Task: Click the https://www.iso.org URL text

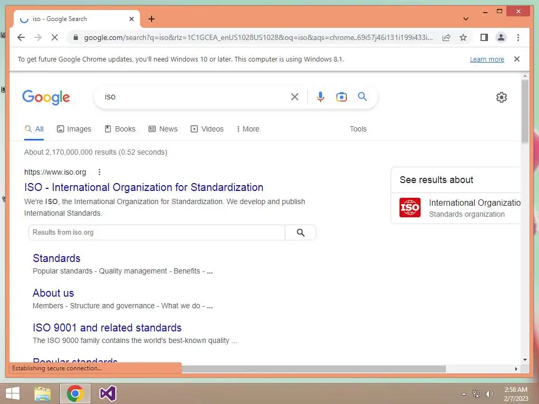Action: (x=55, y=172)
